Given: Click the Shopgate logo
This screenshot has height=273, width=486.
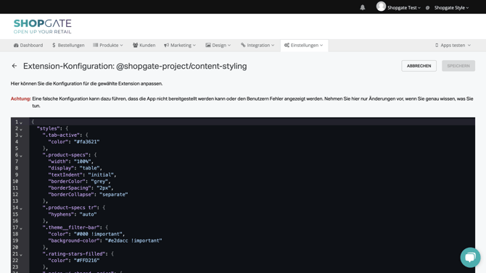Looking at the screenshot, I should (x=43, y=26).
